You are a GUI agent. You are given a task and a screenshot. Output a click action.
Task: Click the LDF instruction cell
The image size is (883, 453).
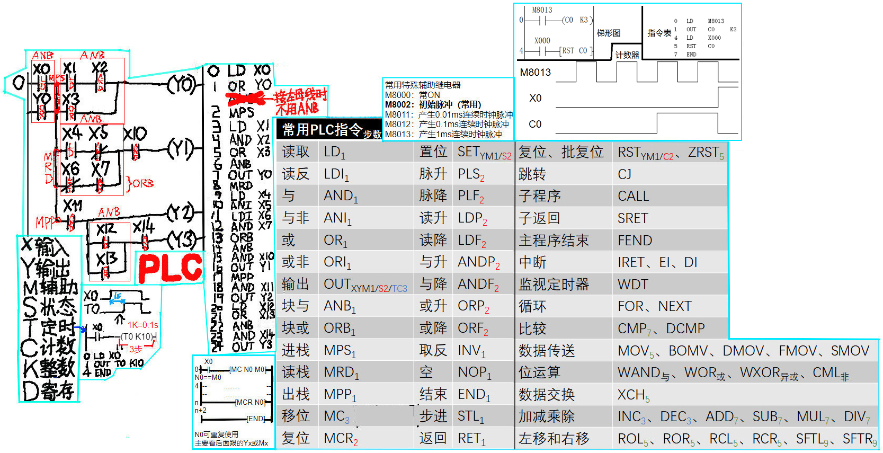(483, 241)
